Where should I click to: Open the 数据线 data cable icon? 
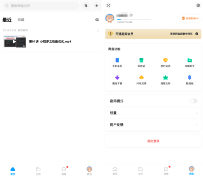[190, 78]
